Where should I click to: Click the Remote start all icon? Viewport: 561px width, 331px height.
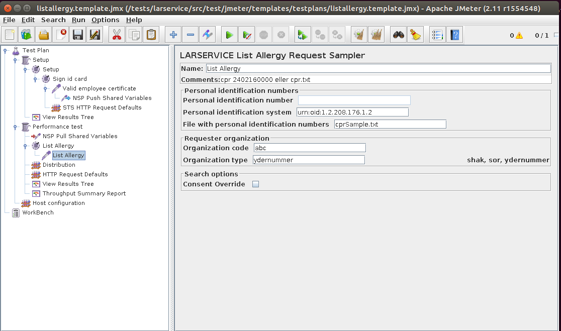coord(302,35)
